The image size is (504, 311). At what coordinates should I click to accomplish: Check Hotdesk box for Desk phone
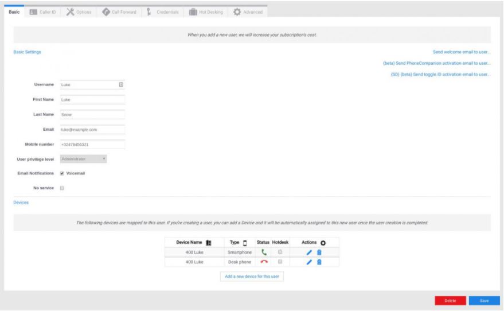(x=280, y=262)
